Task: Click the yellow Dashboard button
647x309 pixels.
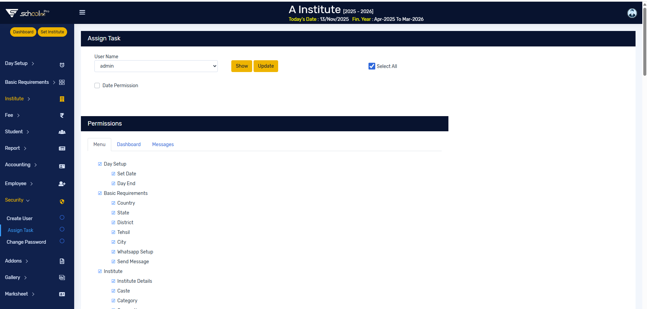Action: pos(23,32)
